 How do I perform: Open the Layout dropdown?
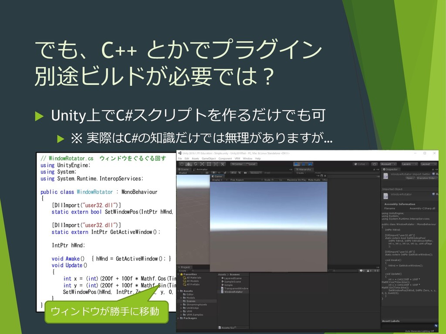(429, 164)
